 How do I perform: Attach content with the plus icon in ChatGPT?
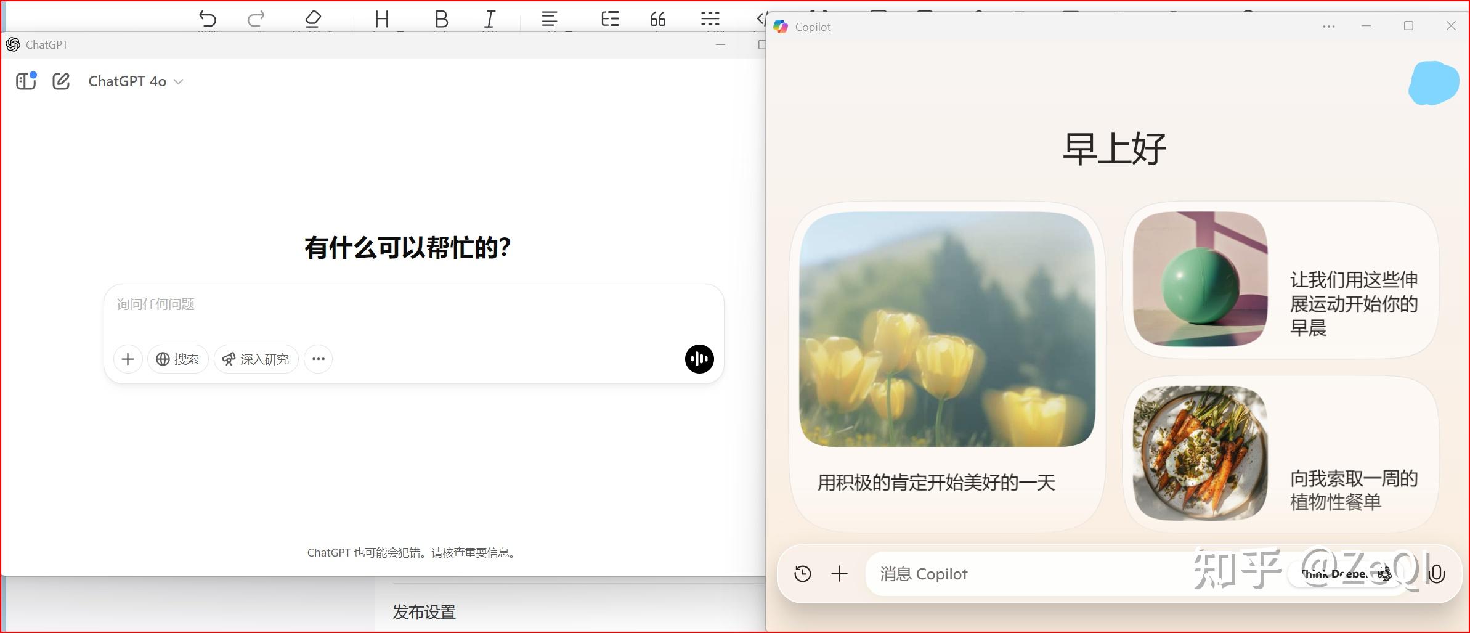pos(128,359)
